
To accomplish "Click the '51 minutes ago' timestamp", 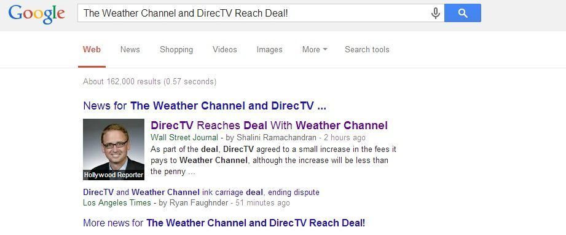I will pyautogui.click(x=262, y=203).
